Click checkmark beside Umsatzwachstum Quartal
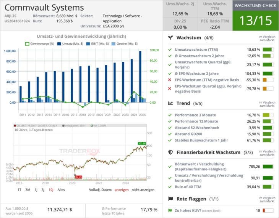Screen dimensions: 279x218 [x=170, y=65]
